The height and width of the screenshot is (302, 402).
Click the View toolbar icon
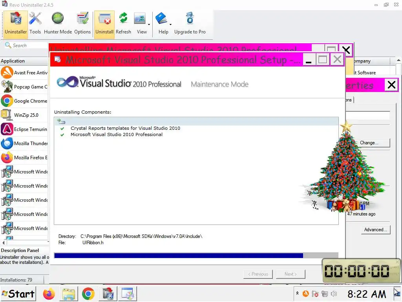pos(140,19)
